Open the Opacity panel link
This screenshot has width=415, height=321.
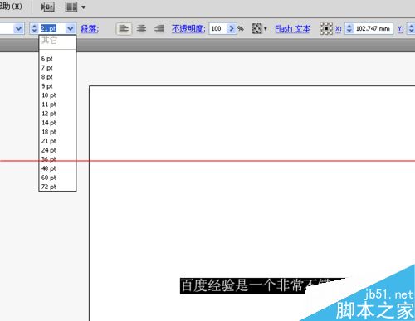(188, 28)
